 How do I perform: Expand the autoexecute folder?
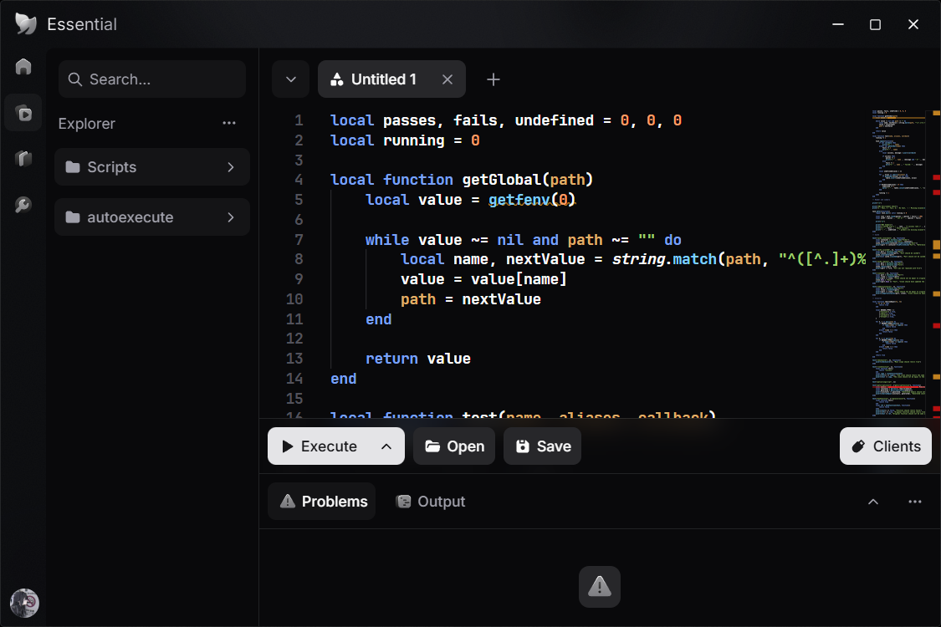tap(152, 217)
